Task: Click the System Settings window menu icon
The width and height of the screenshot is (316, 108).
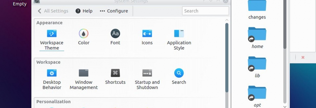Action: point(37,1)
